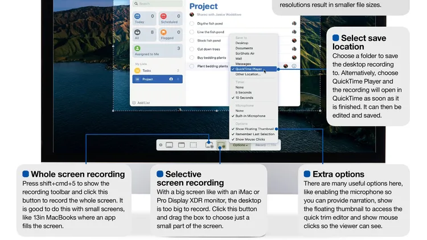Click info icon on Plant bedding plants

point(294,66)
